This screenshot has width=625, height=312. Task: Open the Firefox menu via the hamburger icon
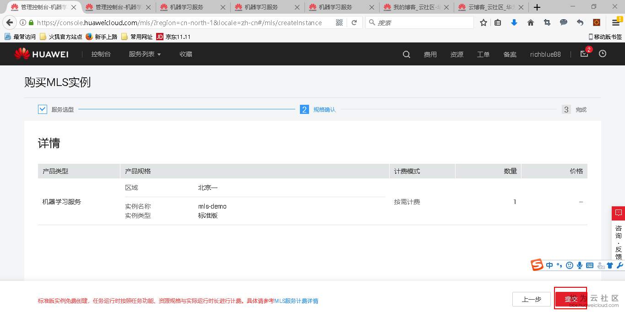click(x=615, y=22)
